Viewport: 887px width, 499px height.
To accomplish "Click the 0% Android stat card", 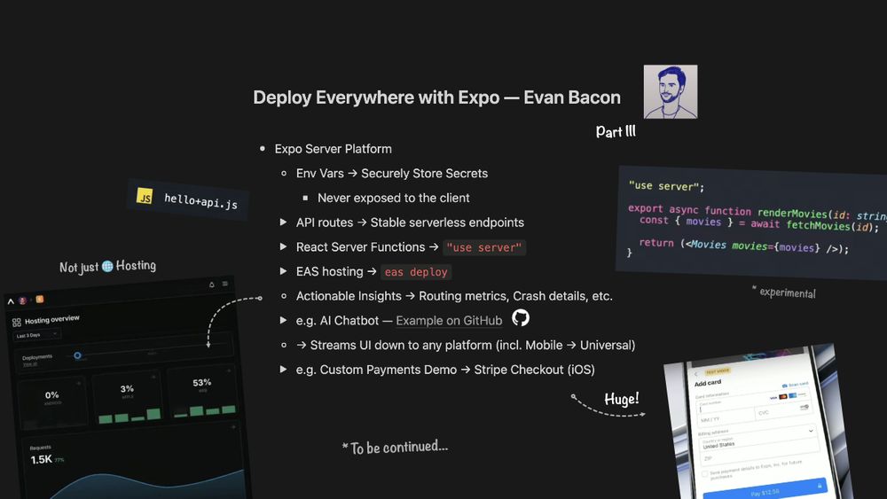I will [x=52, y=403].
